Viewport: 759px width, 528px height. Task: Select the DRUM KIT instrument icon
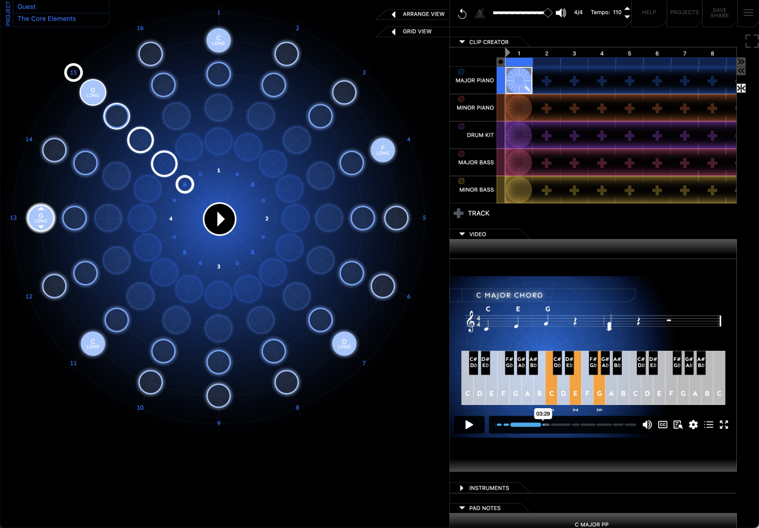pos(461,126)
